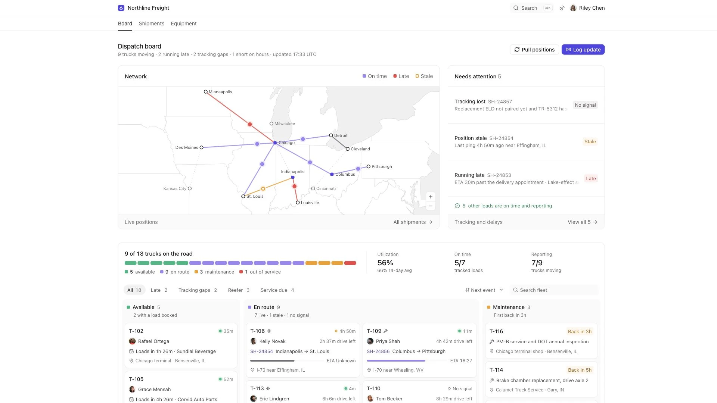Click the late truck marker above Louisville
The width and height of the screenshot is (717, 403).
pos(294,186)
